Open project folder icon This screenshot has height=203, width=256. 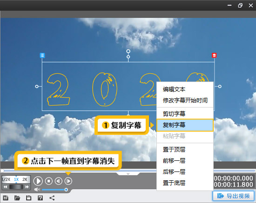(17, 198)
